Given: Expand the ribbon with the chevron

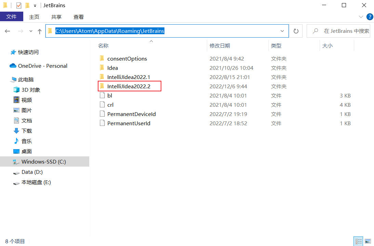Looking at the screenshot, I should click(x=361, y=17).
